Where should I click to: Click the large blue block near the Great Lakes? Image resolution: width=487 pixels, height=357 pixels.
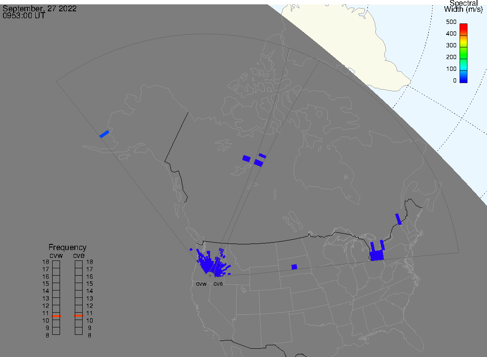[377, 255]
